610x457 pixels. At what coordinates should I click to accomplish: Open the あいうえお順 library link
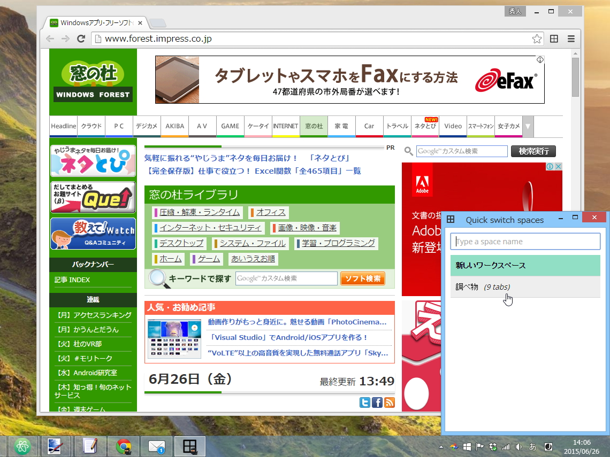tap(253, 259)
